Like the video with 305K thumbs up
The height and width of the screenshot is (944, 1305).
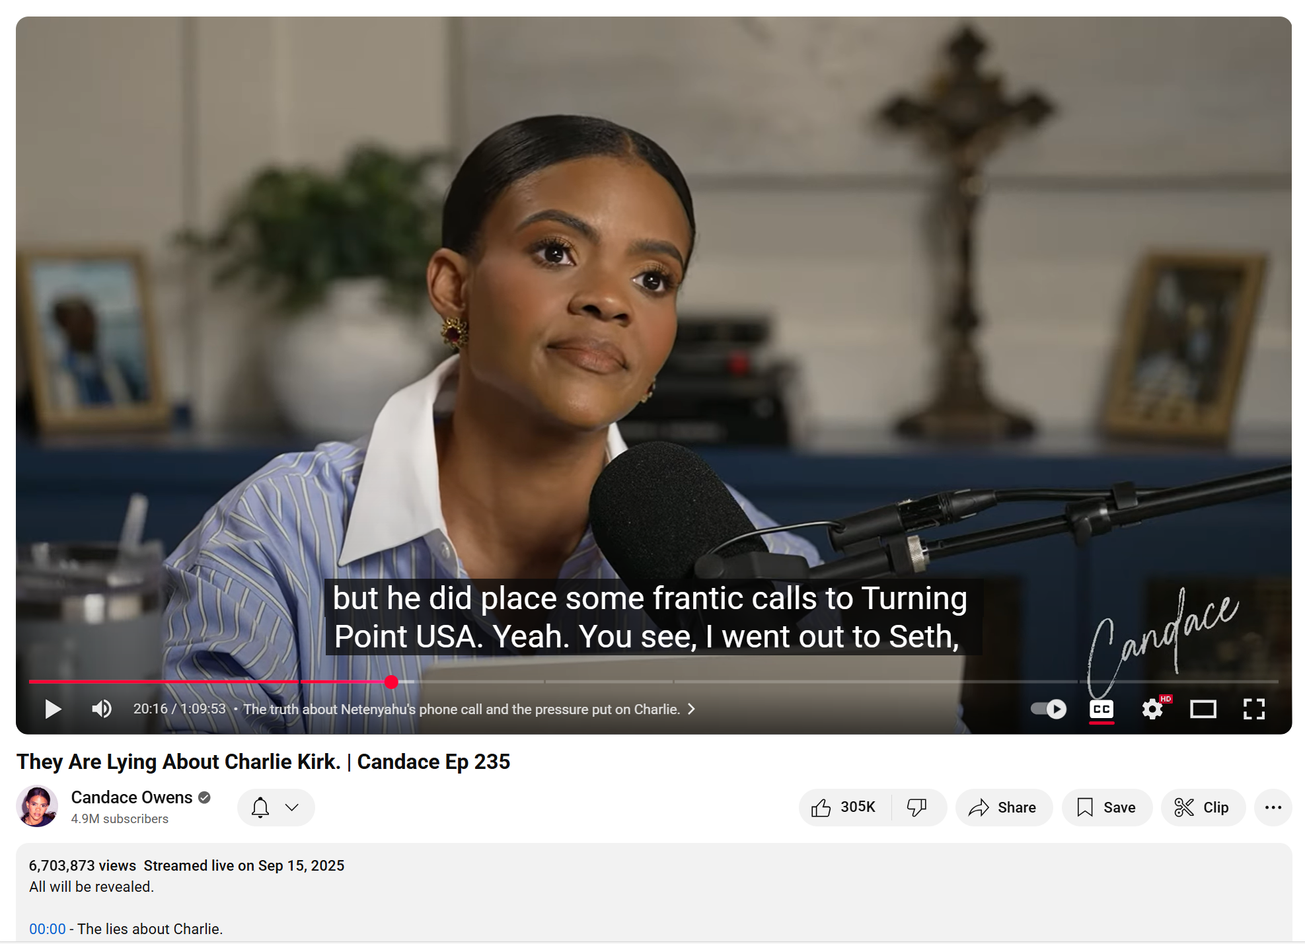[x=844, y=807]
